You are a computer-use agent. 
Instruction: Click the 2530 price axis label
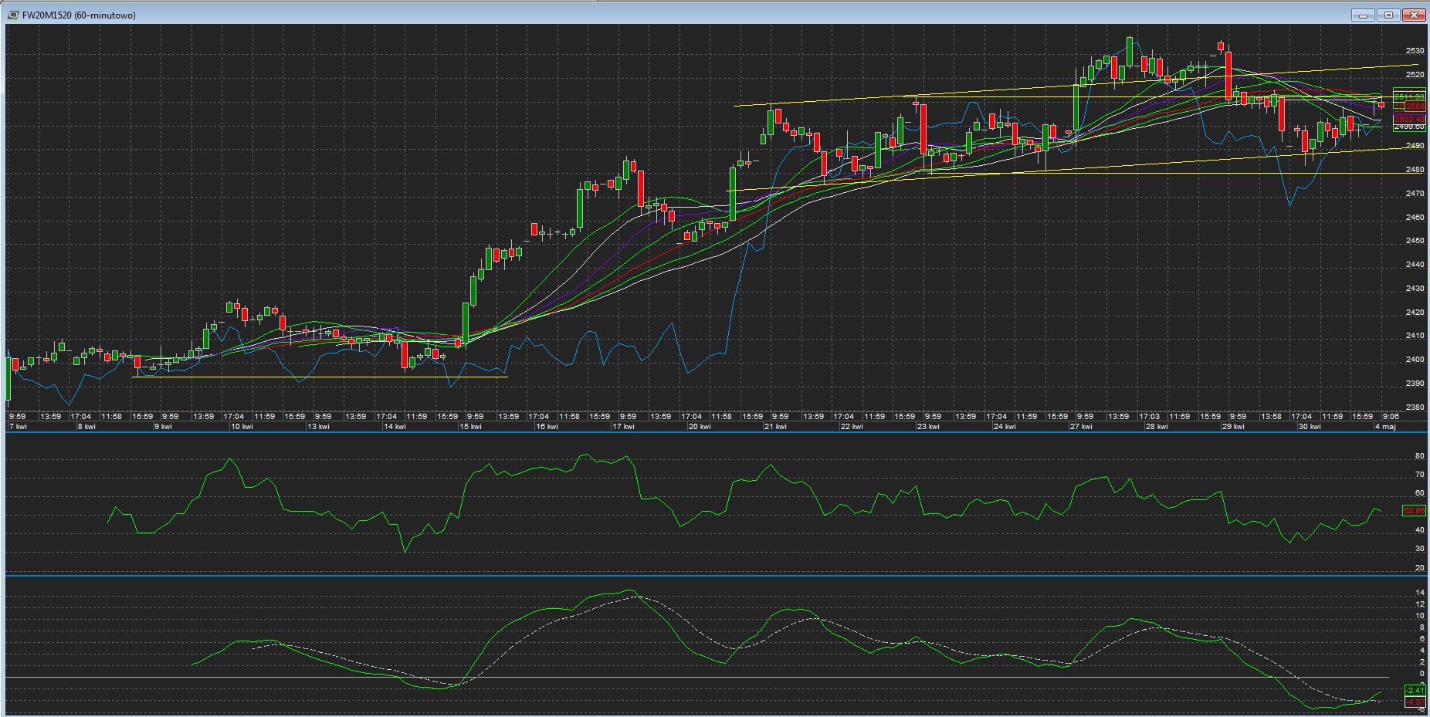pyautogui.click(x=1415, y=51)
